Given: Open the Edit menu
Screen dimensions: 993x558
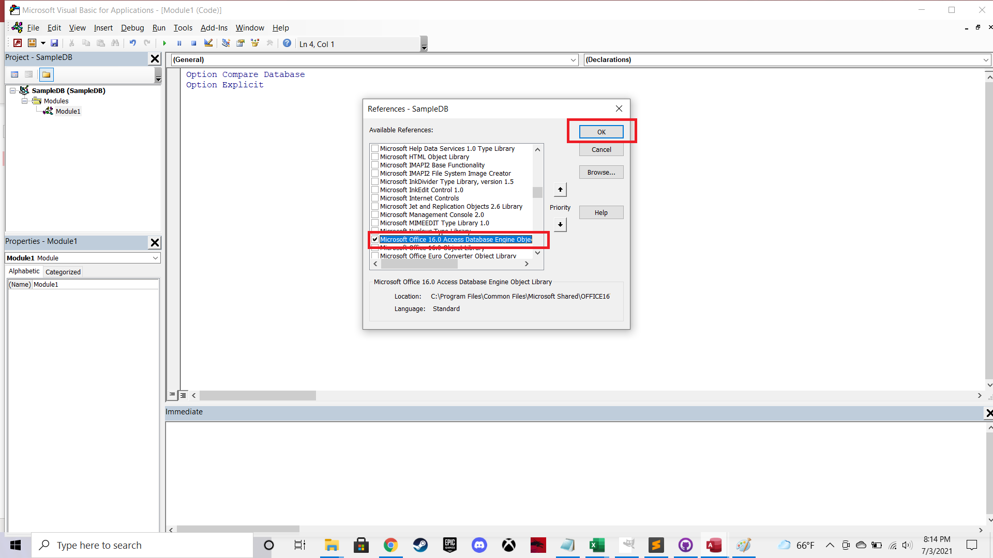Looking at the screenshot, I should click(54, 28).
